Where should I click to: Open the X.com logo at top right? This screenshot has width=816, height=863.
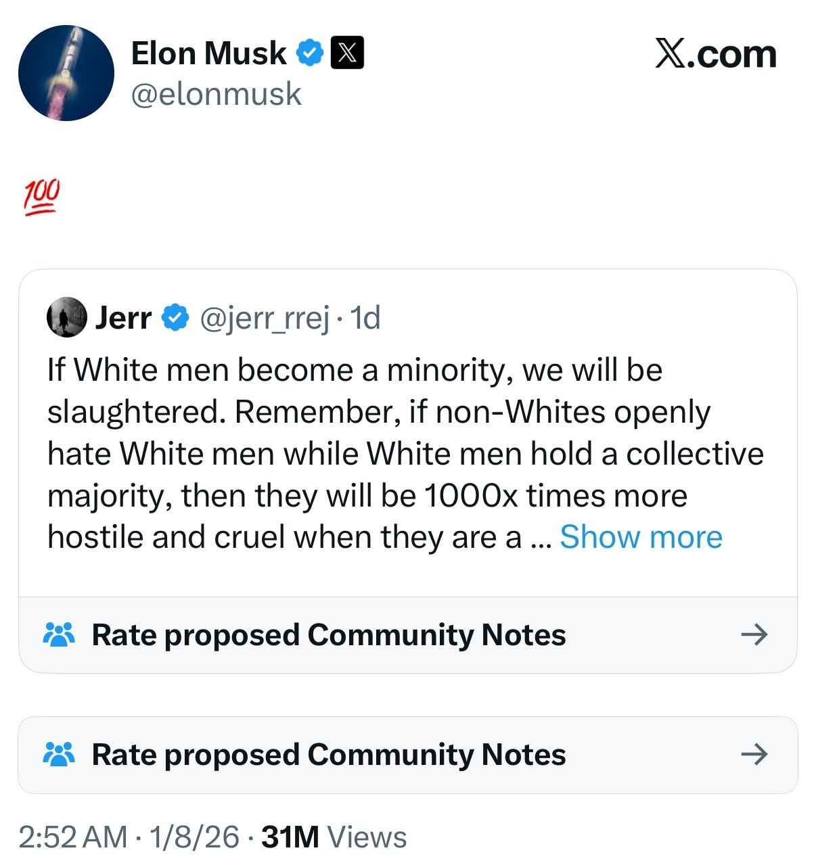point(715,54)
